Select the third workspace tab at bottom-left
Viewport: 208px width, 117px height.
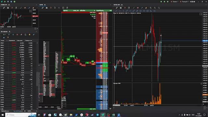(x=29, y=111)
